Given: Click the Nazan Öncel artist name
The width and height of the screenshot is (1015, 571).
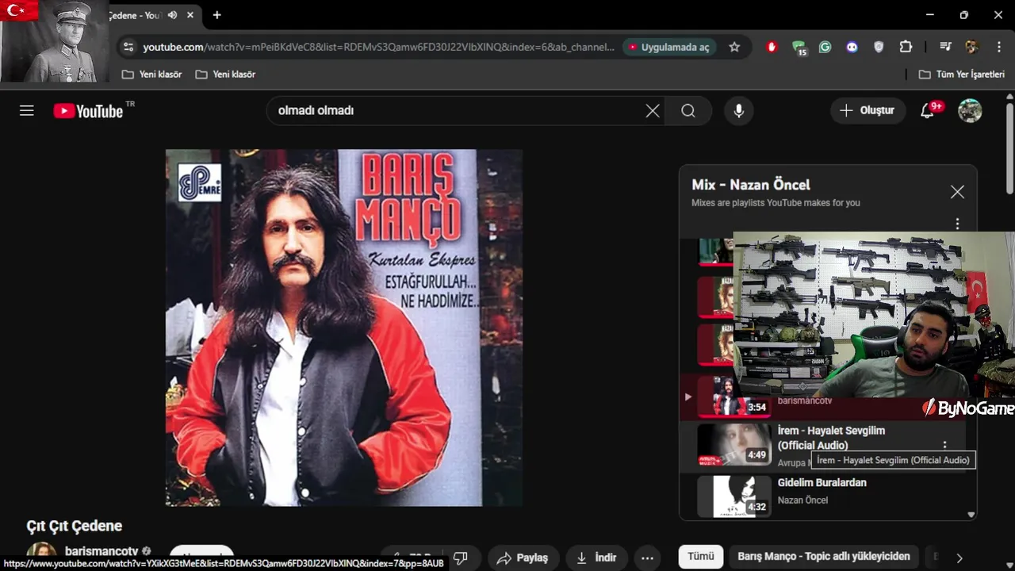Looking at the screenshot, I should [x=802, y=500].
